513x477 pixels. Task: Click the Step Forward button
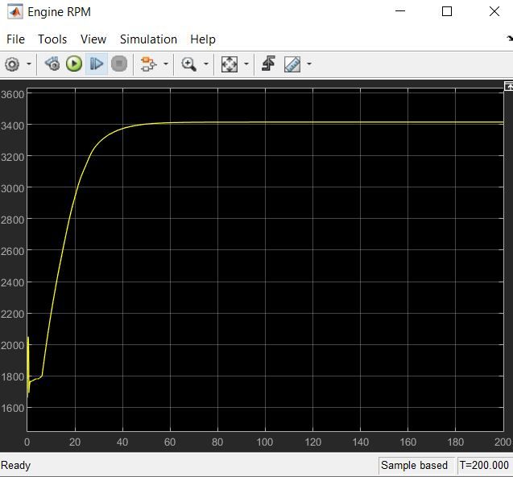(x=97, y=64)
